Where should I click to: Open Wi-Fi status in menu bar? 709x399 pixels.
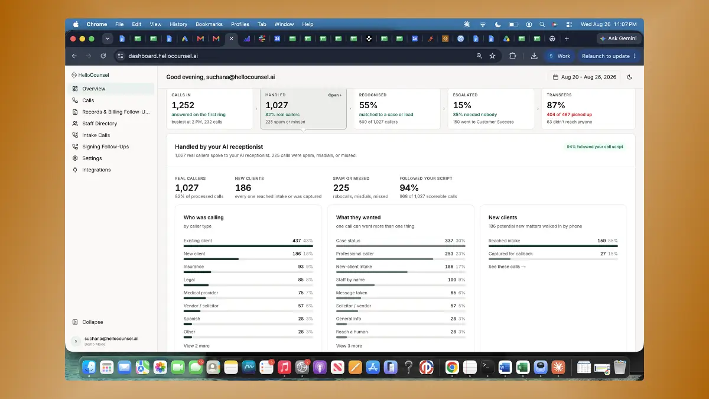pos(483,24)
